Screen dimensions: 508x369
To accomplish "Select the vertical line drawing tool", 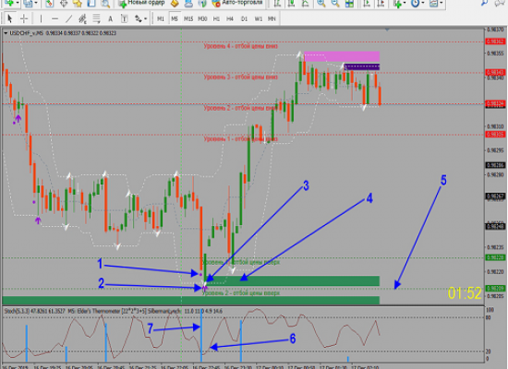I will pyautogui.click(x=41, y=18).
